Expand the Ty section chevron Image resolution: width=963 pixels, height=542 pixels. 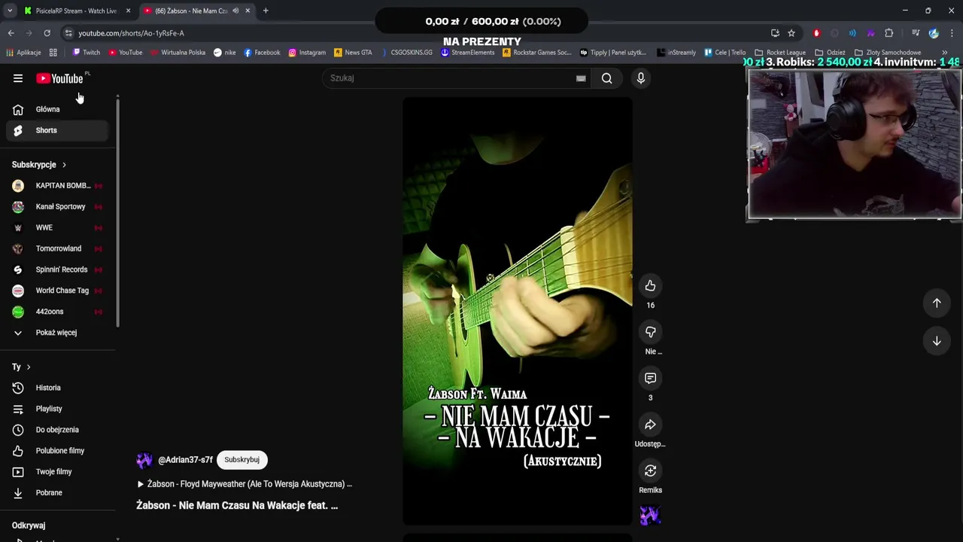pos(29,367)
